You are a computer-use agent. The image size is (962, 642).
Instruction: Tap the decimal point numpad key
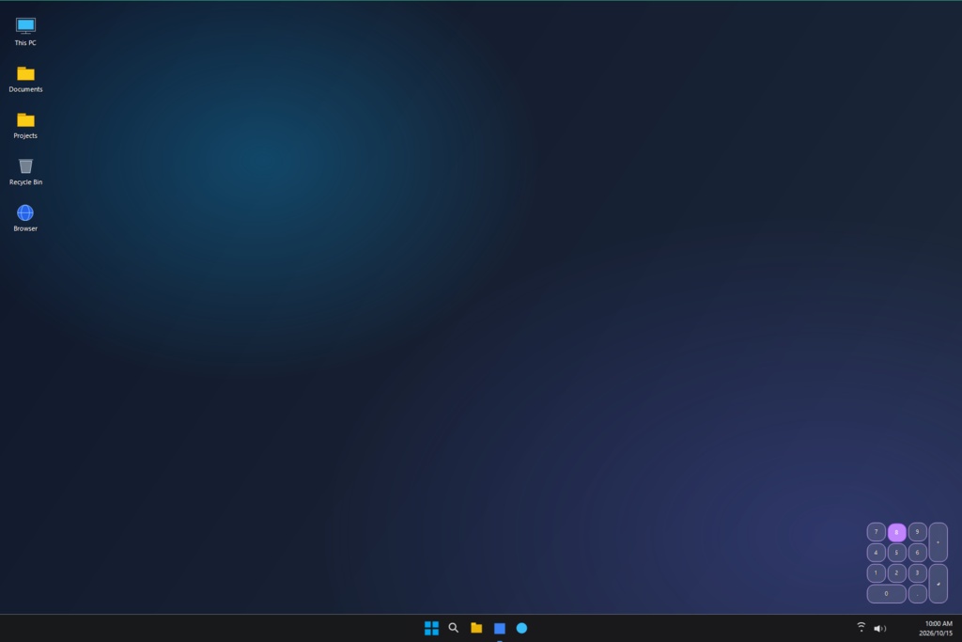tap(917, 593)
